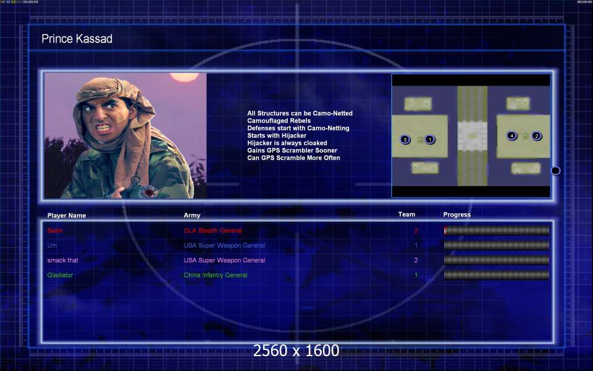Click the Prince Kassad general portrait
The image size is (593, 371).
pos(125,135)
